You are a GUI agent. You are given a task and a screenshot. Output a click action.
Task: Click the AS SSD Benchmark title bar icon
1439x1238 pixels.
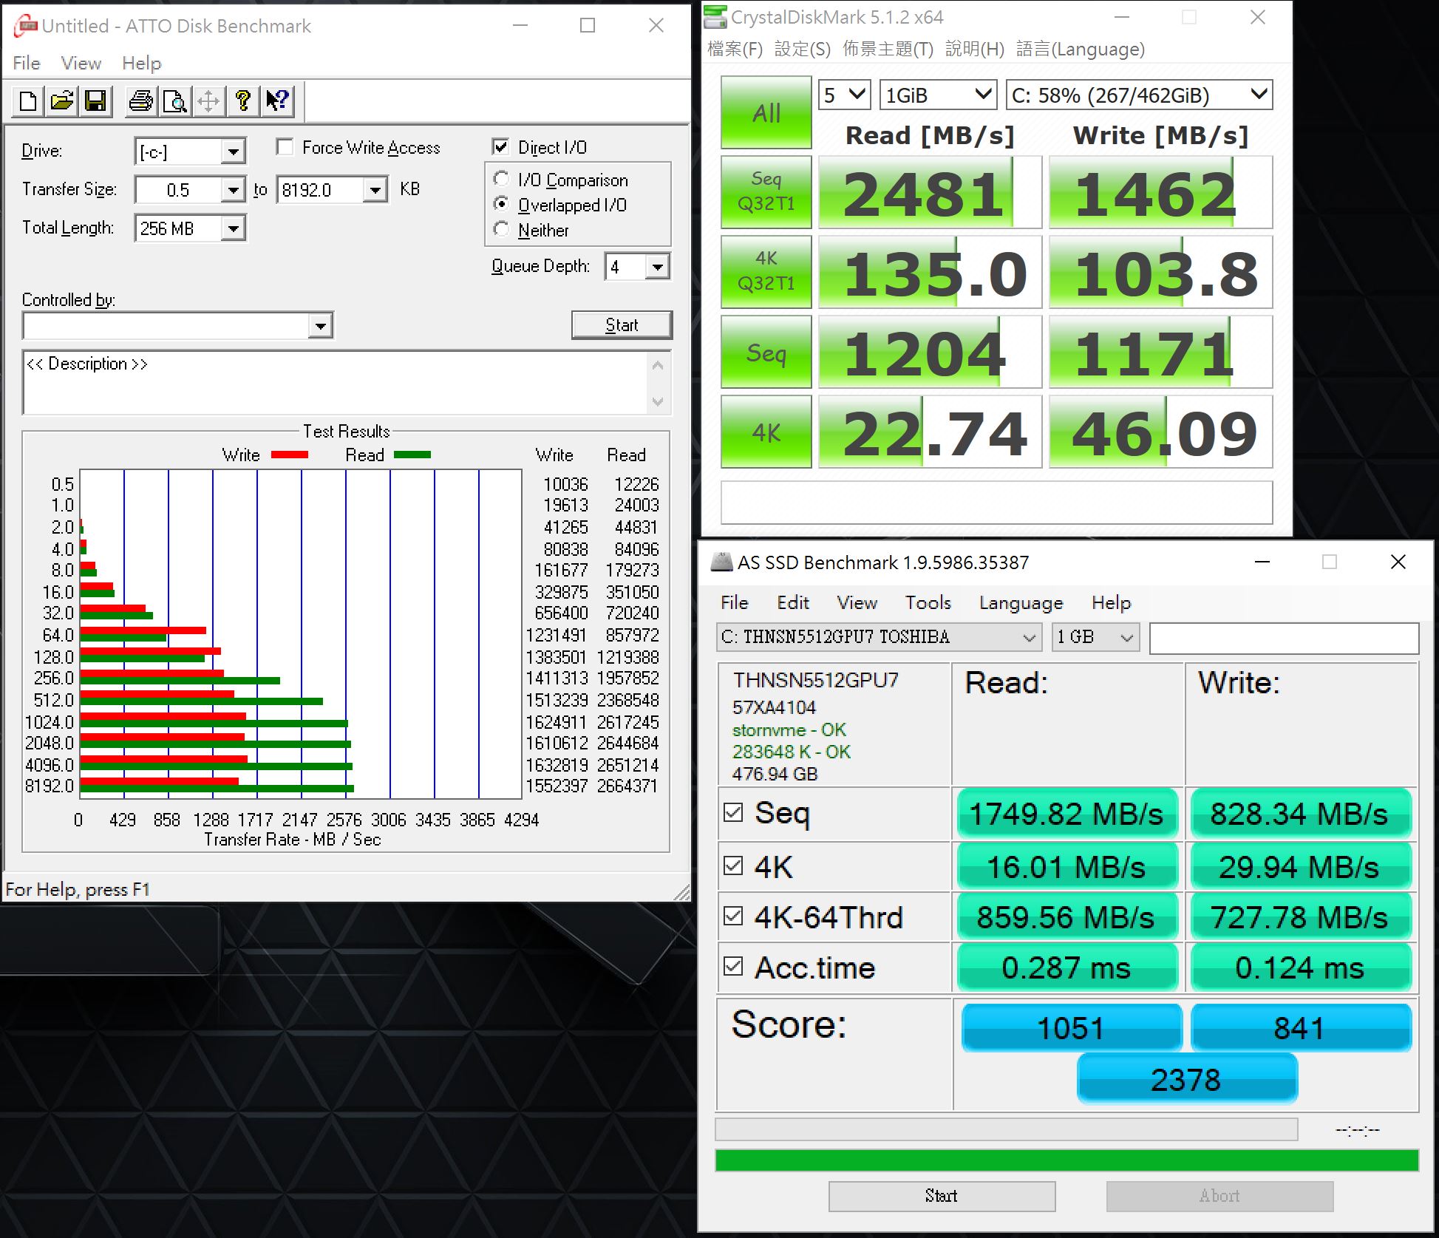coord(721,562)
